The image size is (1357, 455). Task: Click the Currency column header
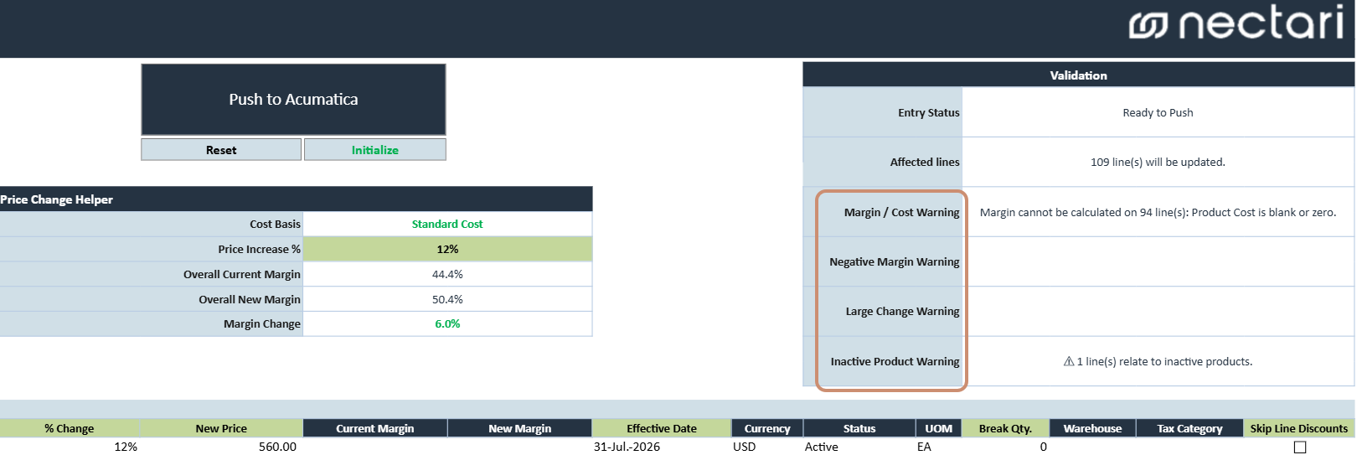coord(767,428)
